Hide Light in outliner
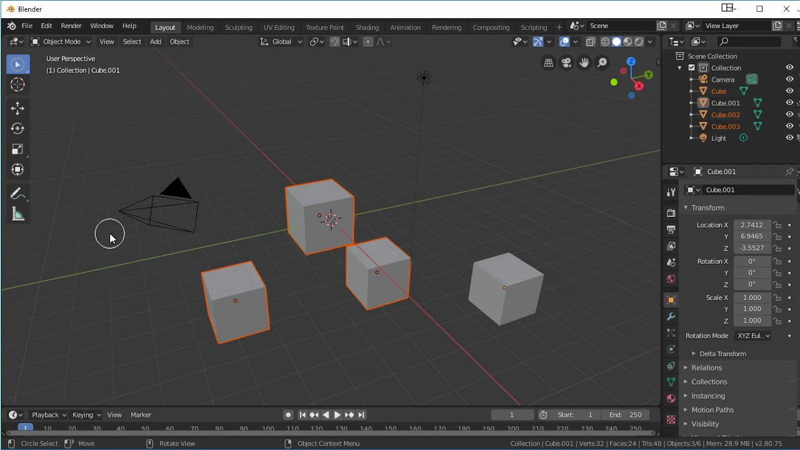The width and height of the screenshot is (800, 450). coord(789,138)
